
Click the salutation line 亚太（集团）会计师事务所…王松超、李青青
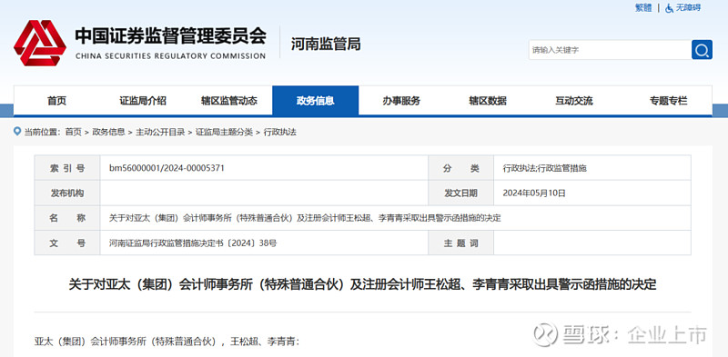click(x=167, y=342)
